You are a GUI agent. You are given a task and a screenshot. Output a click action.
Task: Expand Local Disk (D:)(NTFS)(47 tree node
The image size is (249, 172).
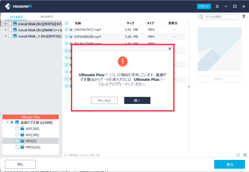(5, 24)
